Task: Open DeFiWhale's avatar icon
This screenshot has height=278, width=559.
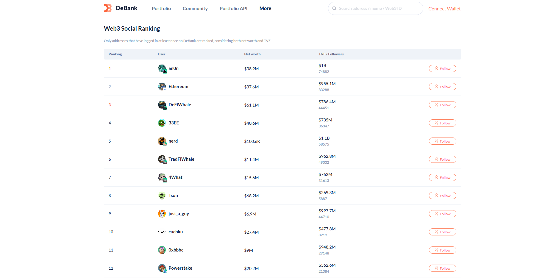Action: tap(162, 105)
